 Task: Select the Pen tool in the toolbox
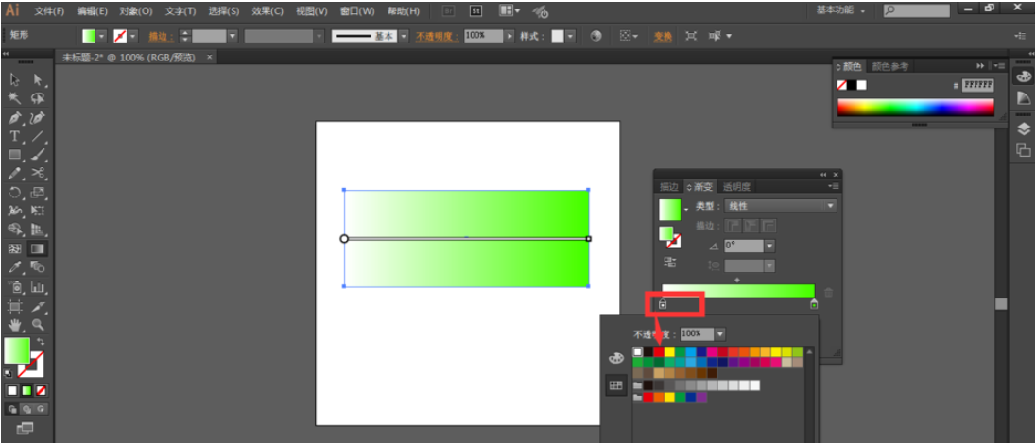[15, 118]
